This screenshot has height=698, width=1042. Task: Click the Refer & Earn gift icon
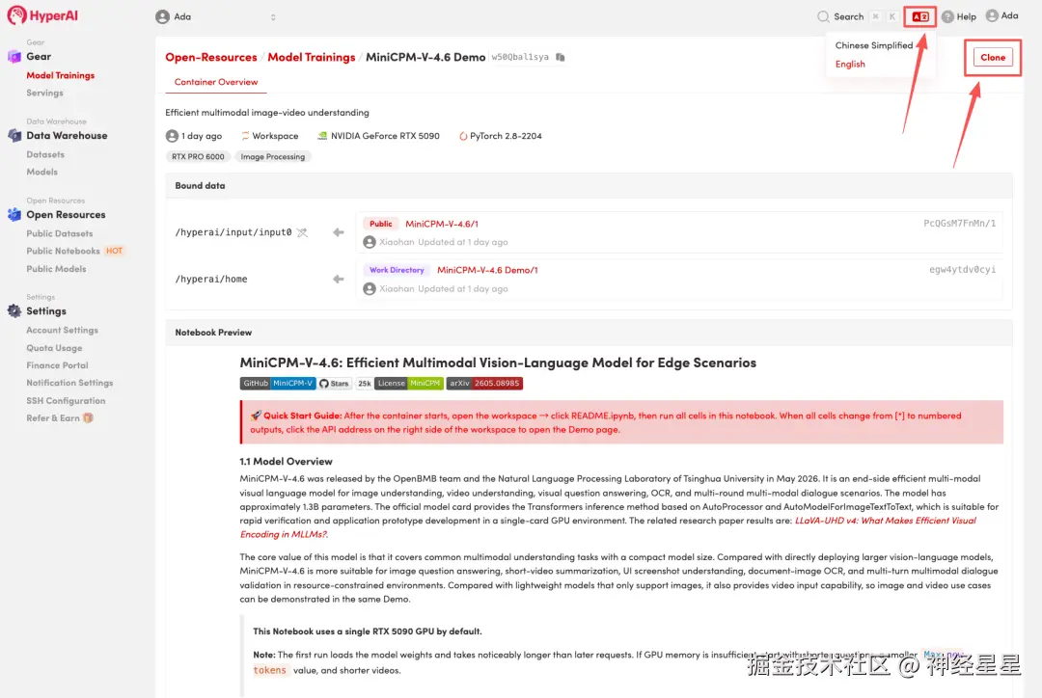pos(89,417)
